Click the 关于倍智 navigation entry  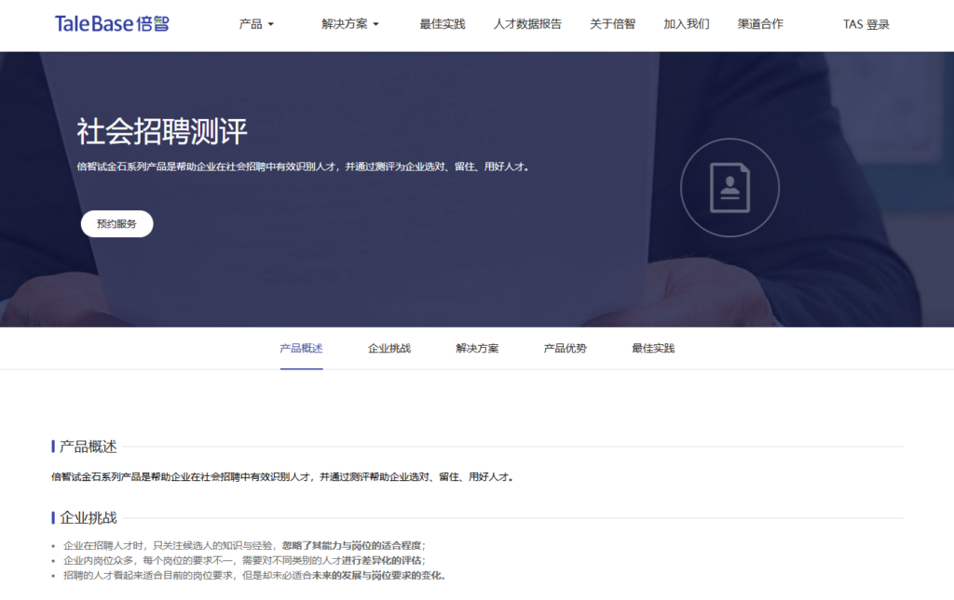[x=612, y=25]
